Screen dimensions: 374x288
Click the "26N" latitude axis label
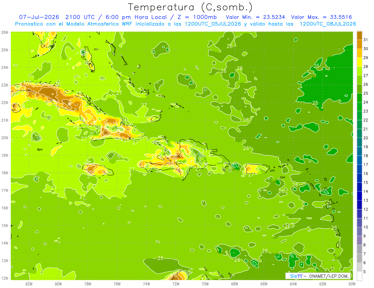click(x=5, y=32)
